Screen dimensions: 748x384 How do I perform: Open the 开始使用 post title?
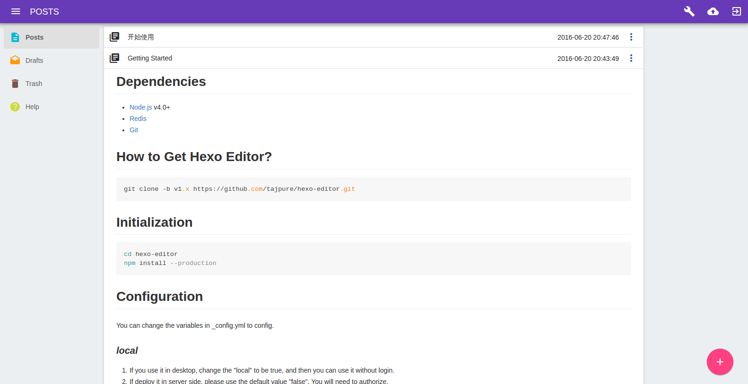pos(140,37)
